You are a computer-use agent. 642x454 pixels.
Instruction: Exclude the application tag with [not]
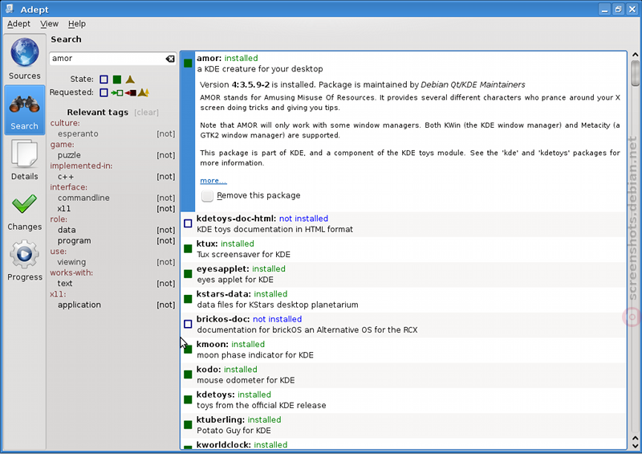[166, 305]
